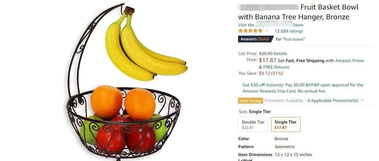Open the List Price Details link

coord(280,53)
